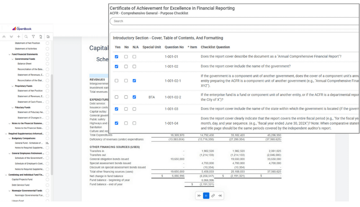
Task: Click the Special Unit column header
Action: pyautogui.click(x=152, y=47)
